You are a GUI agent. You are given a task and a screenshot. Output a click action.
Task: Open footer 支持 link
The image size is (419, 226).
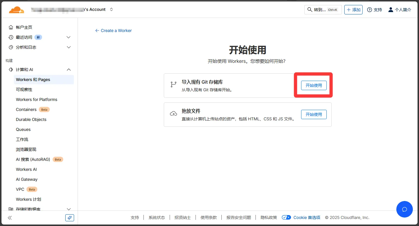135,217
